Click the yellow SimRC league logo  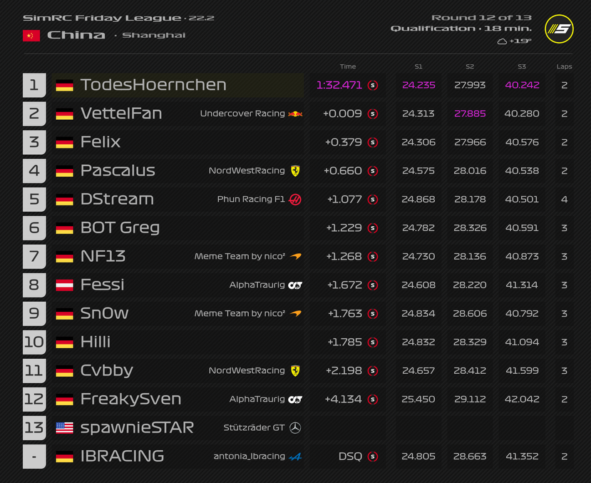558,29
